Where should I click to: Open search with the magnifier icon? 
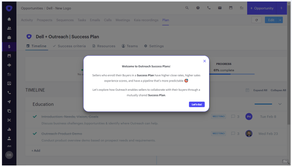(x=187, y=8)
